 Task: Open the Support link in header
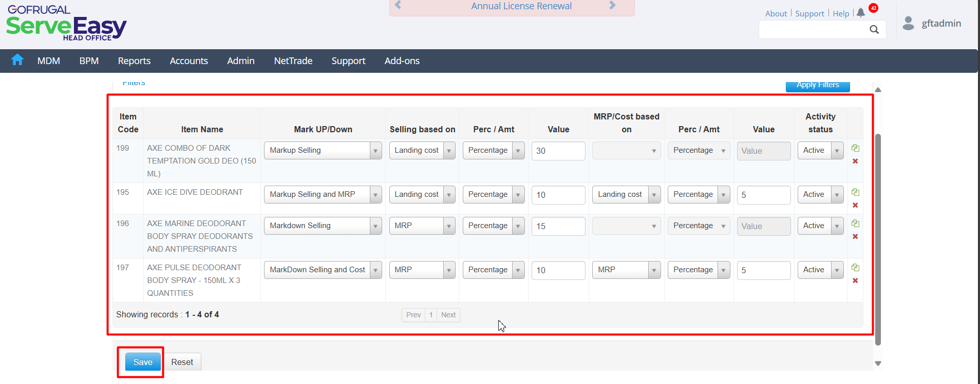coord(809,14)
